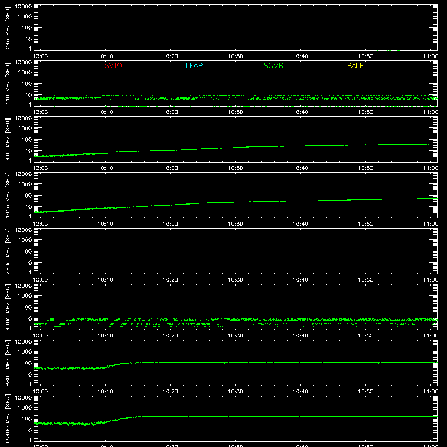
Task: Select the 610 MHz [SFU] axis label
Action: 8,139
